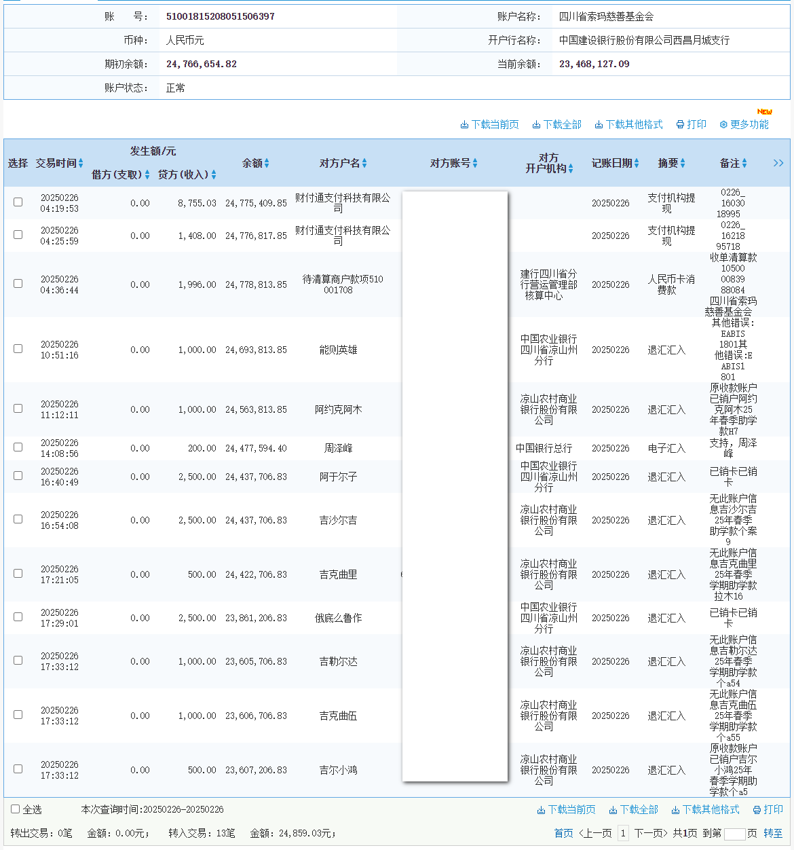Click account name 四川省索玛慈善基金会
Viewport: 794px width, 850px height.
pos(607,16)
